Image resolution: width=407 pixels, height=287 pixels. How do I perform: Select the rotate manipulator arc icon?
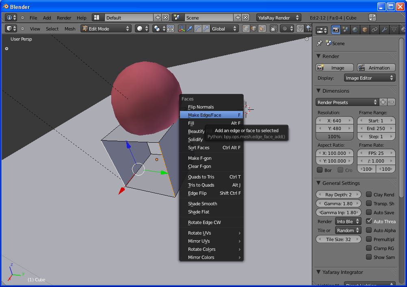198,28
